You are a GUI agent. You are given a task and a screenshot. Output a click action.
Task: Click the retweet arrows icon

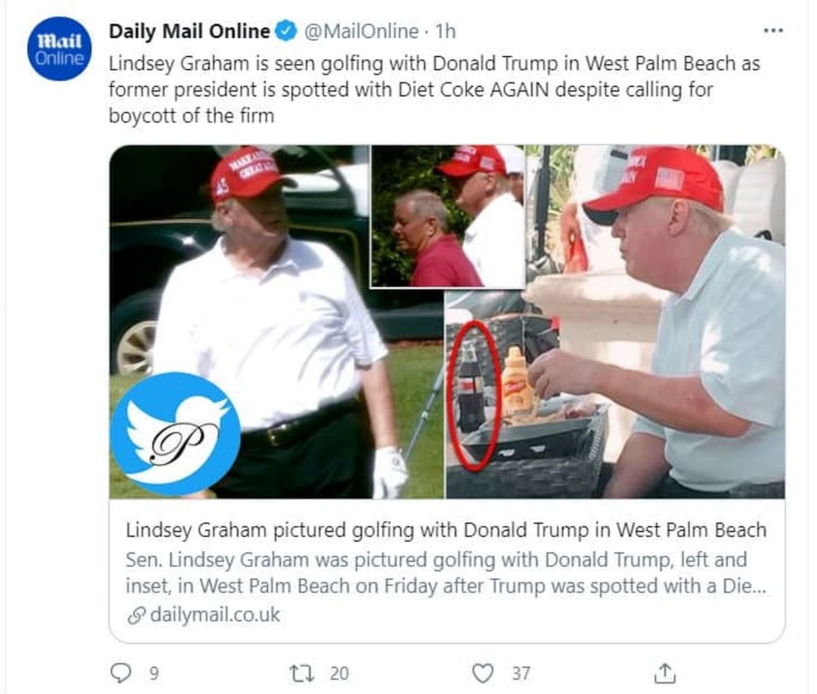pos(302,673)
